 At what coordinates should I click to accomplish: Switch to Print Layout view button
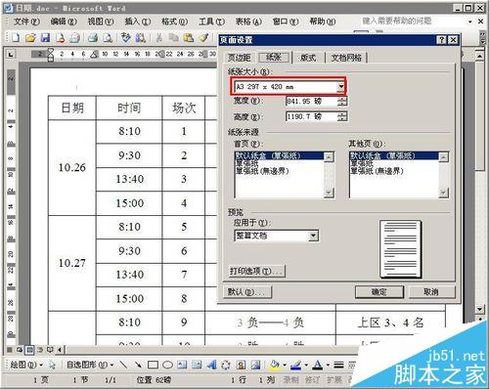29,350
